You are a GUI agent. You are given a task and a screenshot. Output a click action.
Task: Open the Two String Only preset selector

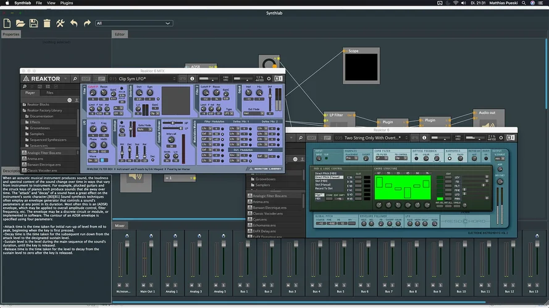[x=371, y=138]
